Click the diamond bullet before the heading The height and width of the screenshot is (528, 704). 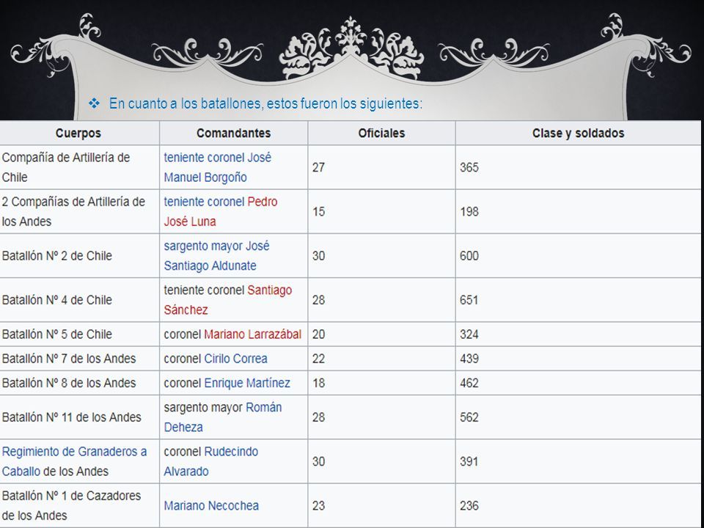95,103
